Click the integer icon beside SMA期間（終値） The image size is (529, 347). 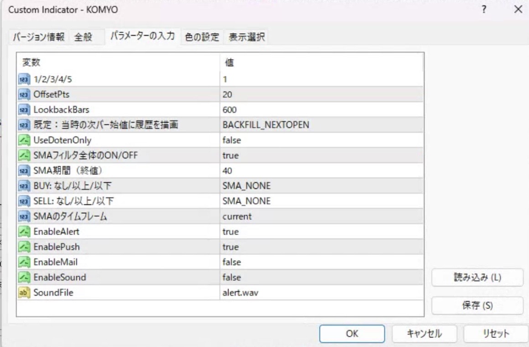pyautogui.click(x=24, y=171)
